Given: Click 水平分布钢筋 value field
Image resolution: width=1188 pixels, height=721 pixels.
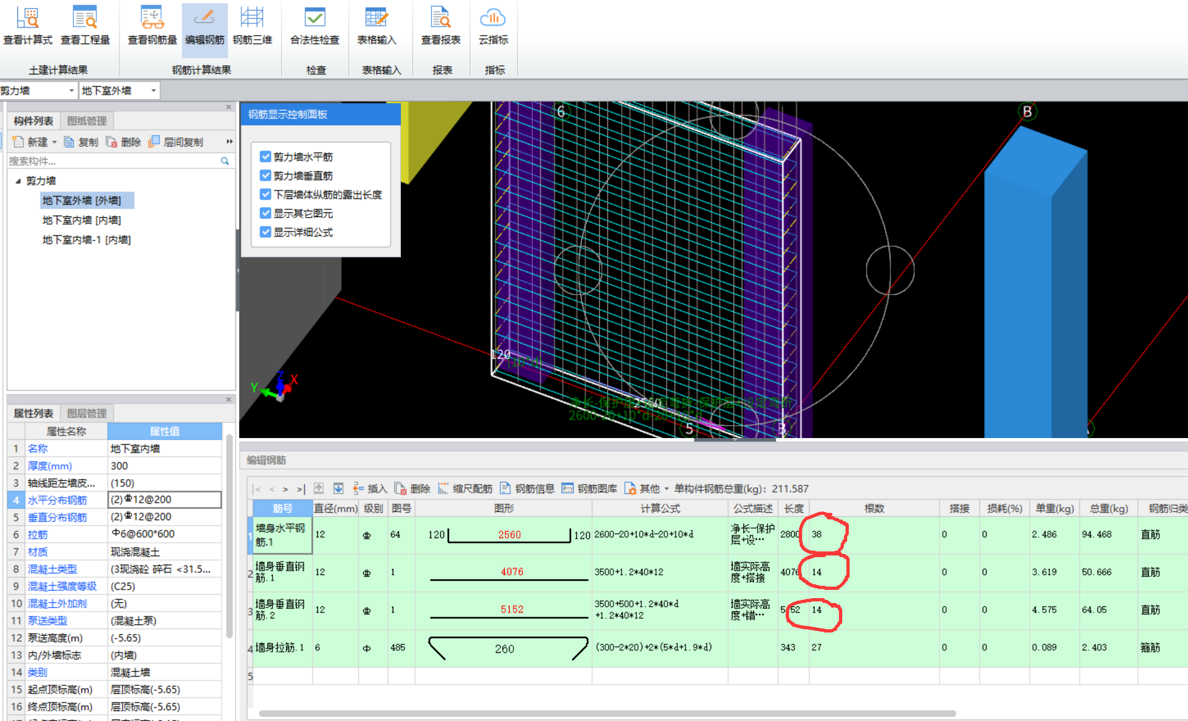Looking at the screenshot, I should (x=164, y=499).
